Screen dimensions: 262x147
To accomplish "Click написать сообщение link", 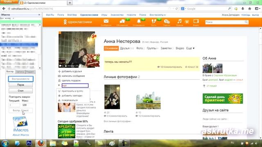I will (73, 76).
